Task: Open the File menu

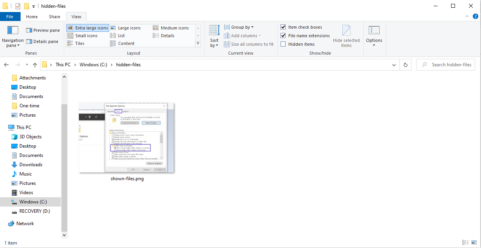Action: (10, 16)
